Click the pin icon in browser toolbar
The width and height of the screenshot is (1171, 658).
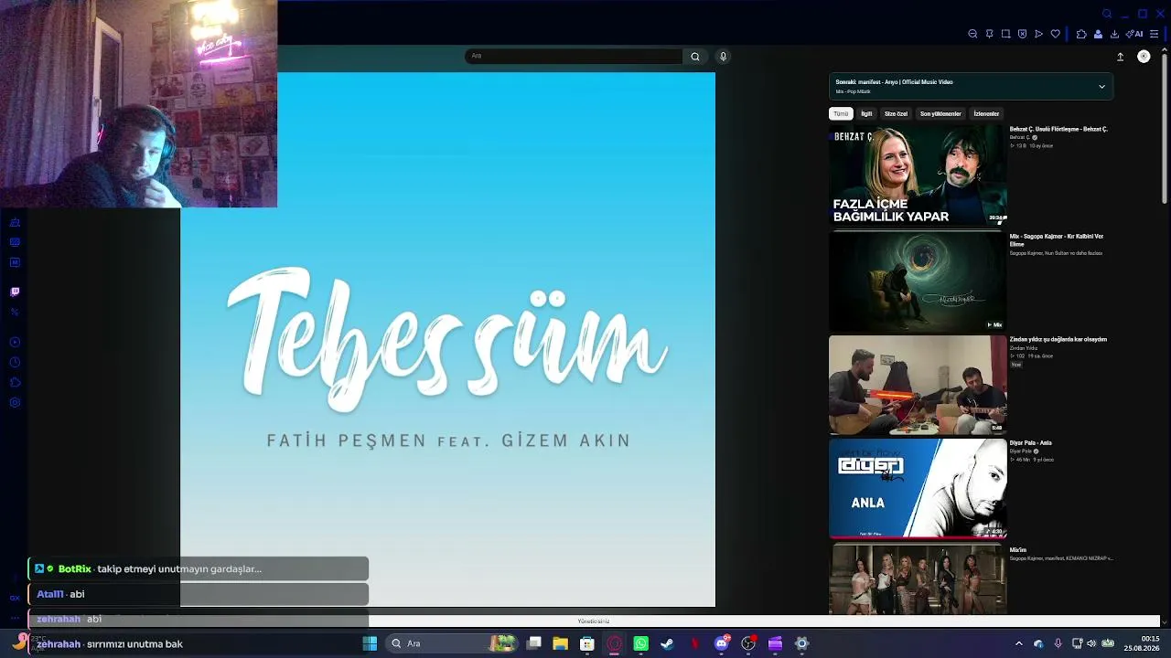[x=989, y=34]
